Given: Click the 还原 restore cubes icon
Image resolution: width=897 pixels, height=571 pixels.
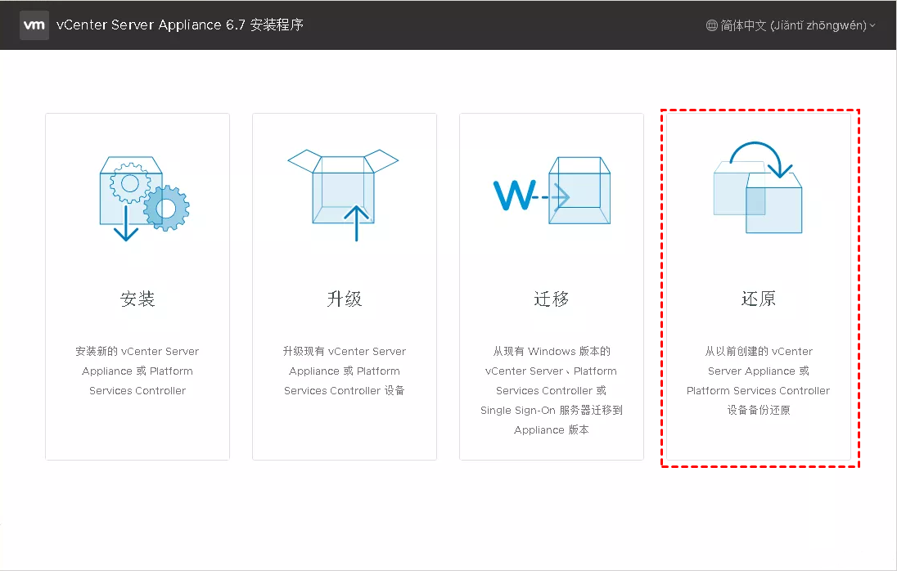Looking at the screenshot, I should pyautogui.click(x=758, y=187).
